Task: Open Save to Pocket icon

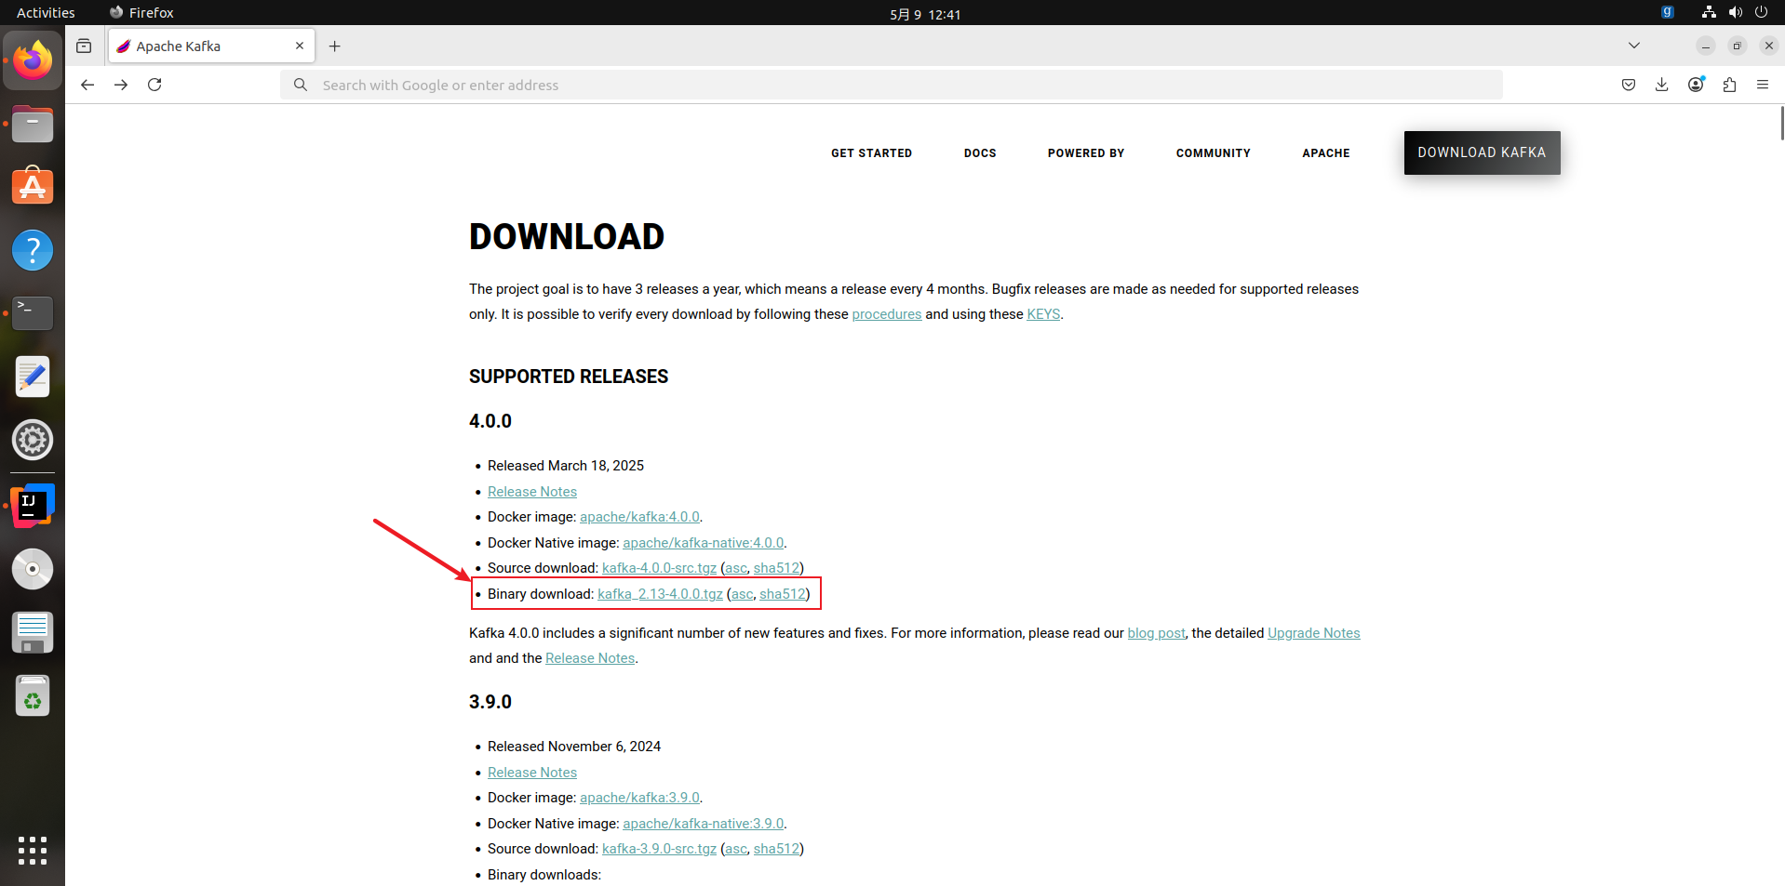Action: click(x=1629, y=85)
